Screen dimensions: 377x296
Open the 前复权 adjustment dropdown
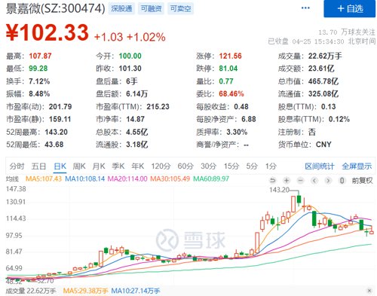tap(362, 180)
